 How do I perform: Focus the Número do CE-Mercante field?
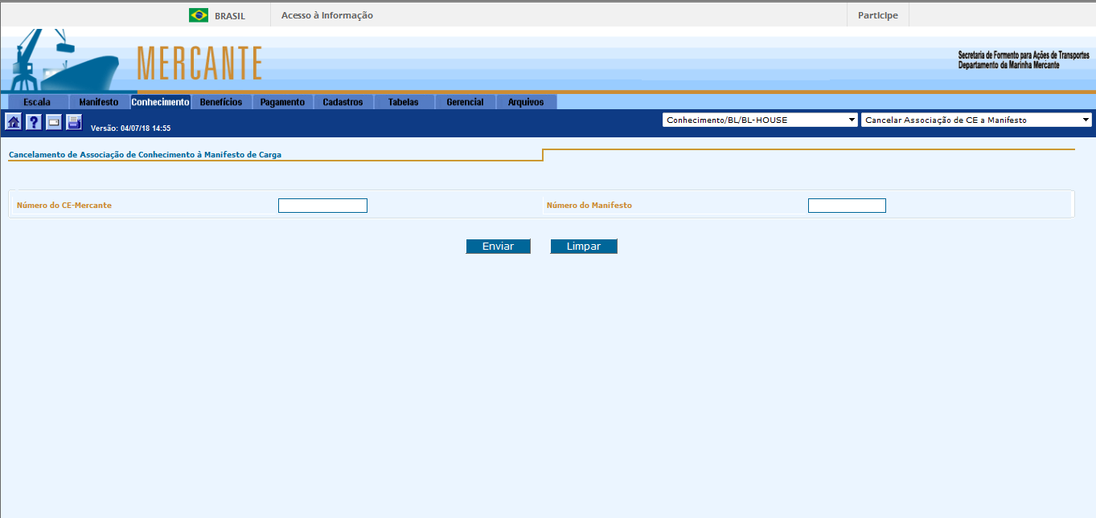click(x=322, y=206)
